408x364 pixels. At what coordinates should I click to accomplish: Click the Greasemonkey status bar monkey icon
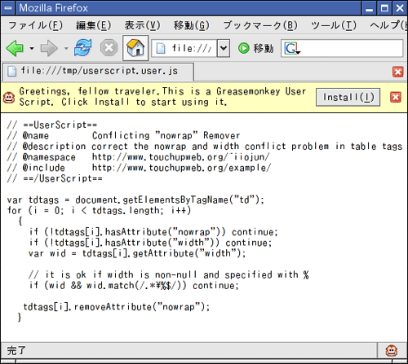(392, 351)
